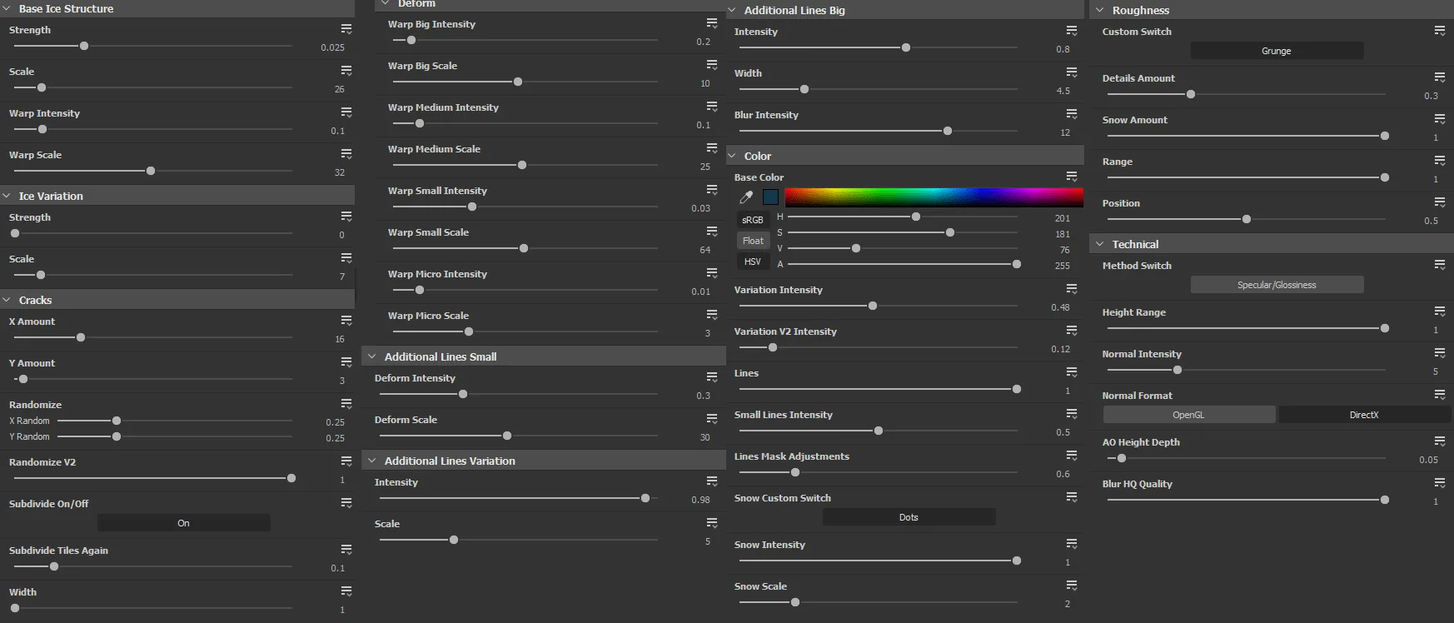The width and height of the screenshot is (1454, 623).
Task: Click menu icon beside Warp Micro Intensity
Action: (x=712, y=273)
